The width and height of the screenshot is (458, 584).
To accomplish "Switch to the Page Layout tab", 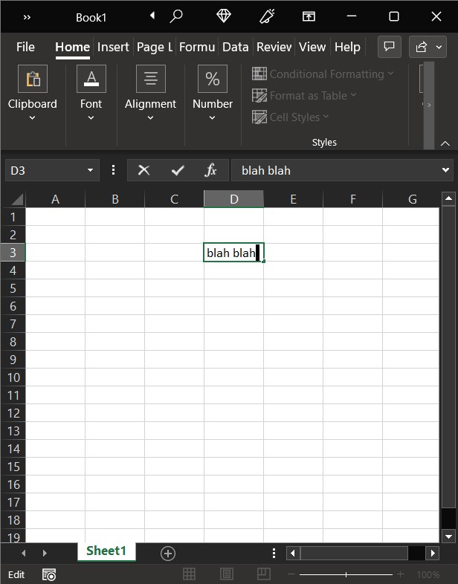I will [x=155, y=47].
